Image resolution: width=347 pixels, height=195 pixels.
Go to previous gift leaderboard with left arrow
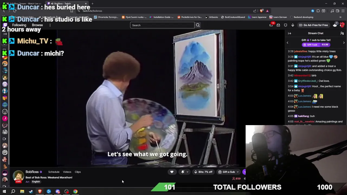[288, 43]
